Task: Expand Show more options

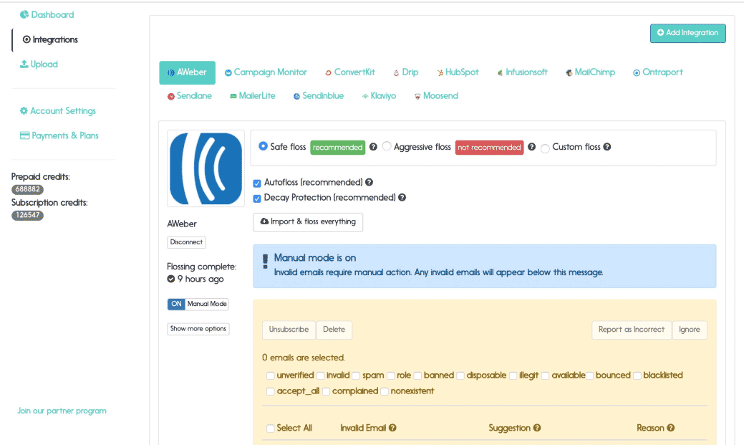Action: (198, 329)
